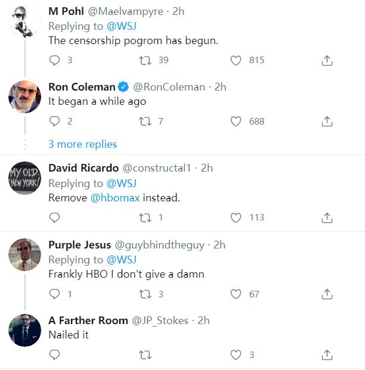Reply to M Pohl's censorship tweet
Screen dimensions: 365x370
tap(55, 60)
